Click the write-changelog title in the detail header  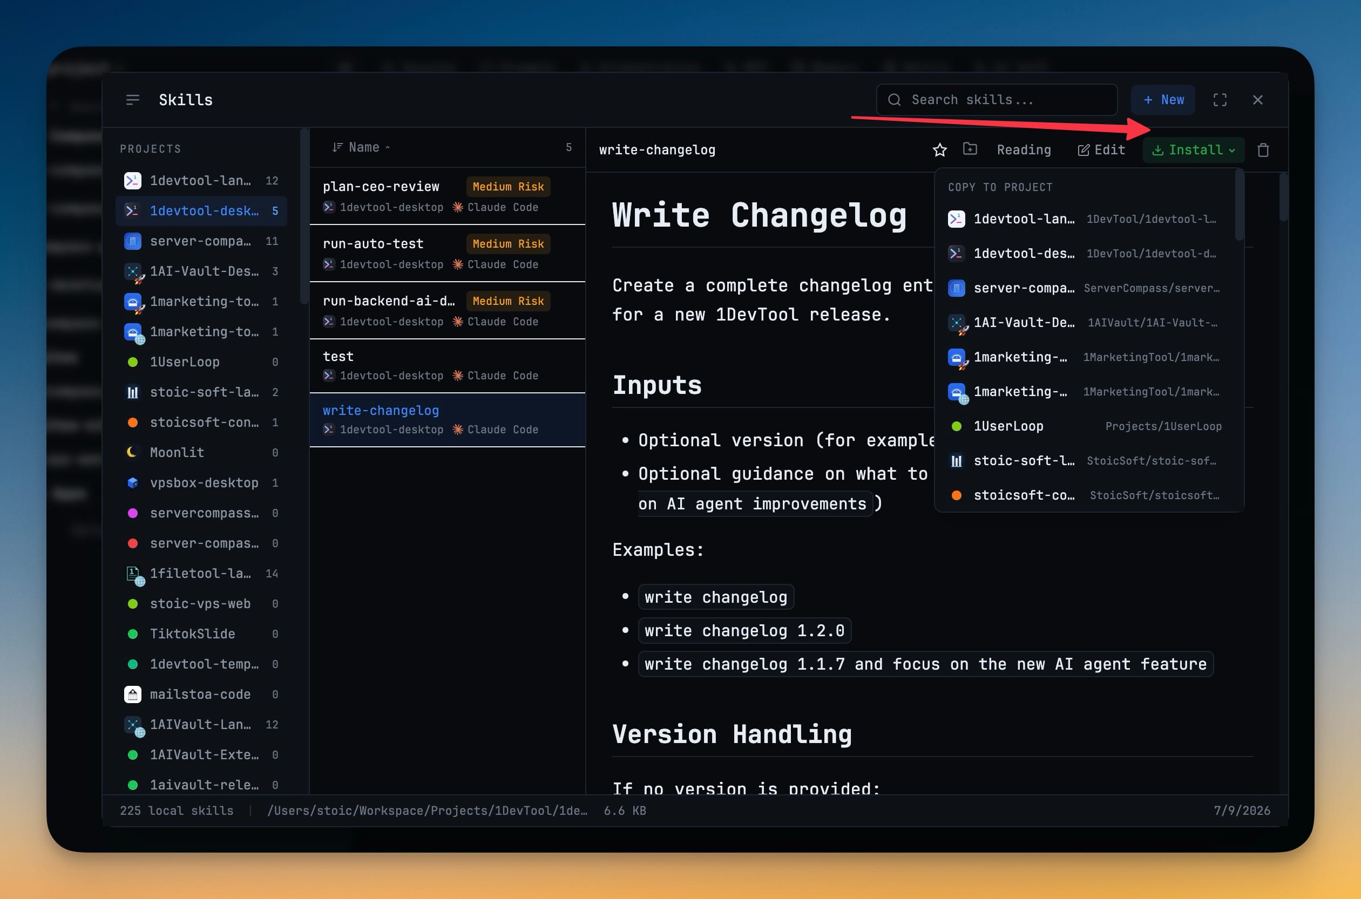pos(657,149)
